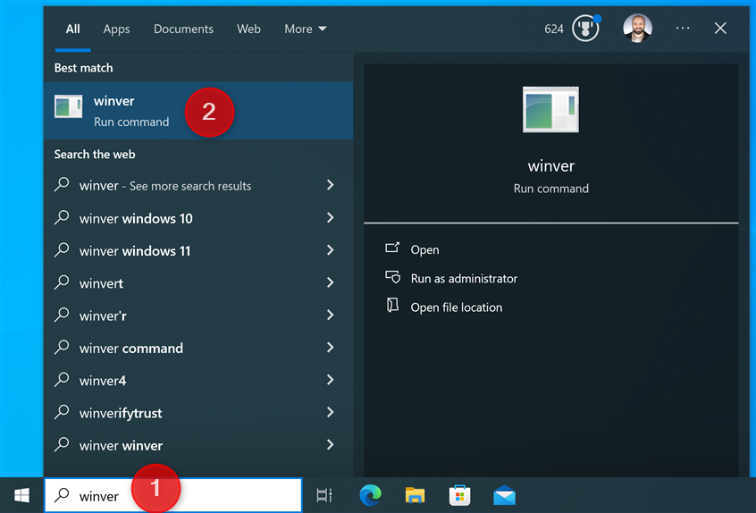Select the 'winver windows 10' suggestion
Viewport: 756px width, 513px height.
click(x=198, y=218)
